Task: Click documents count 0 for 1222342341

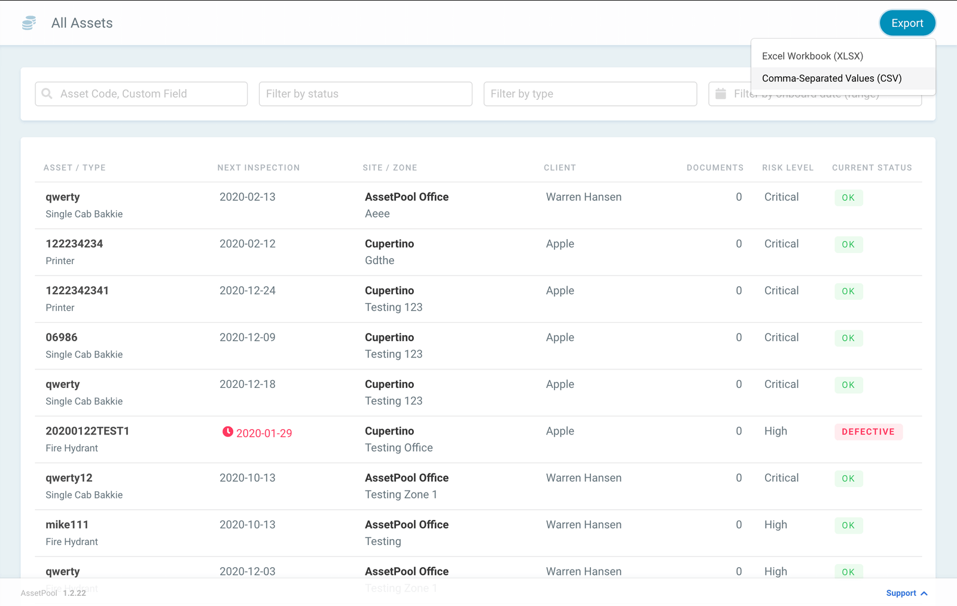Action: (x=739, y=290)
